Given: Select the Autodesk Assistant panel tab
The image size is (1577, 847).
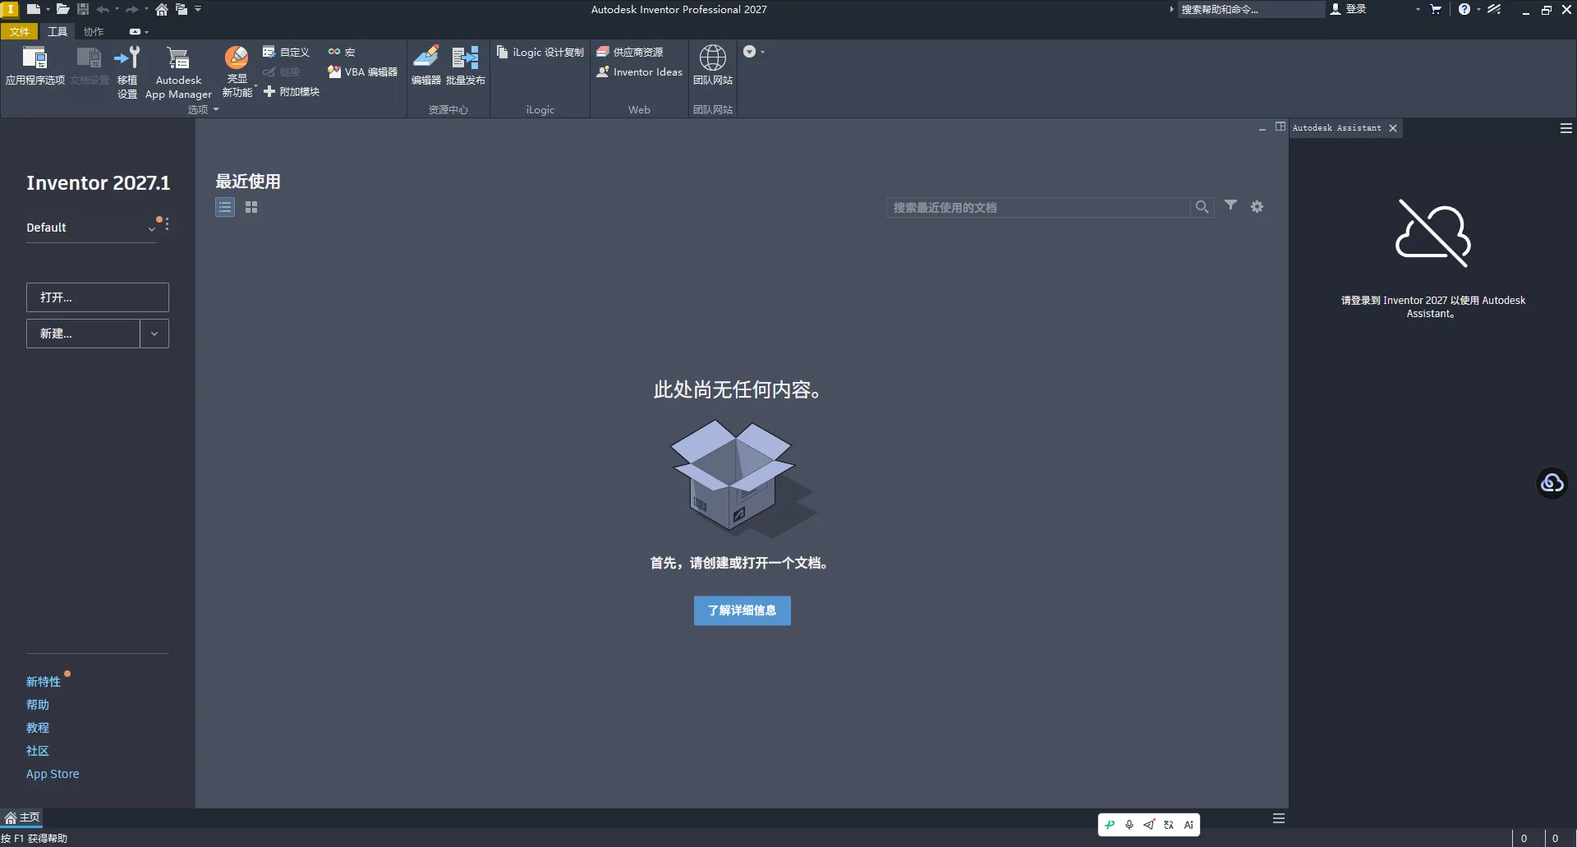Looking at the screenshot, I should [x=1337, y=127].
